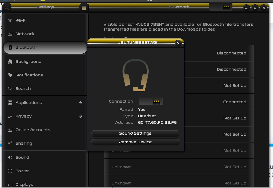Go to Notifications settings
This screenshot has width=273, height=188.
(45, 75)
